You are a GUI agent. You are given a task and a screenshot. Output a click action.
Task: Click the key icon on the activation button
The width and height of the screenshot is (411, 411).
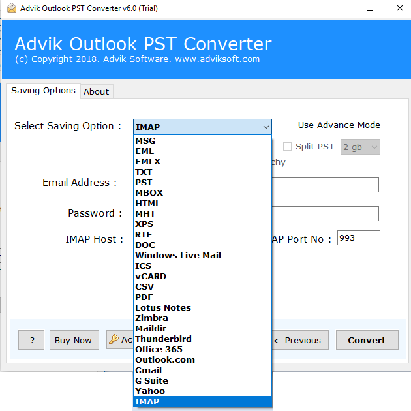click(114, 339)
